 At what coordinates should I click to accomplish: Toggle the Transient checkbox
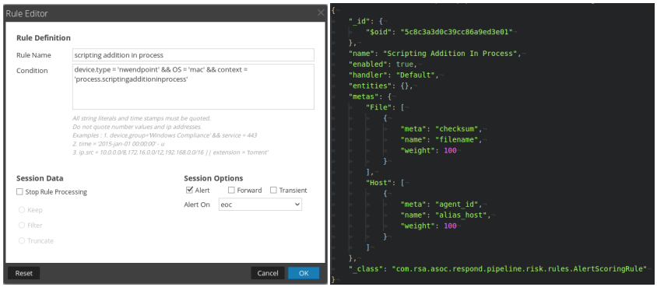[273, 190]
